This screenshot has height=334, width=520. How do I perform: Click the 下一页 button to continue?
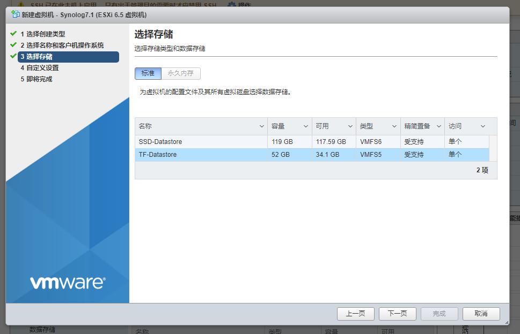pos(397,314)
